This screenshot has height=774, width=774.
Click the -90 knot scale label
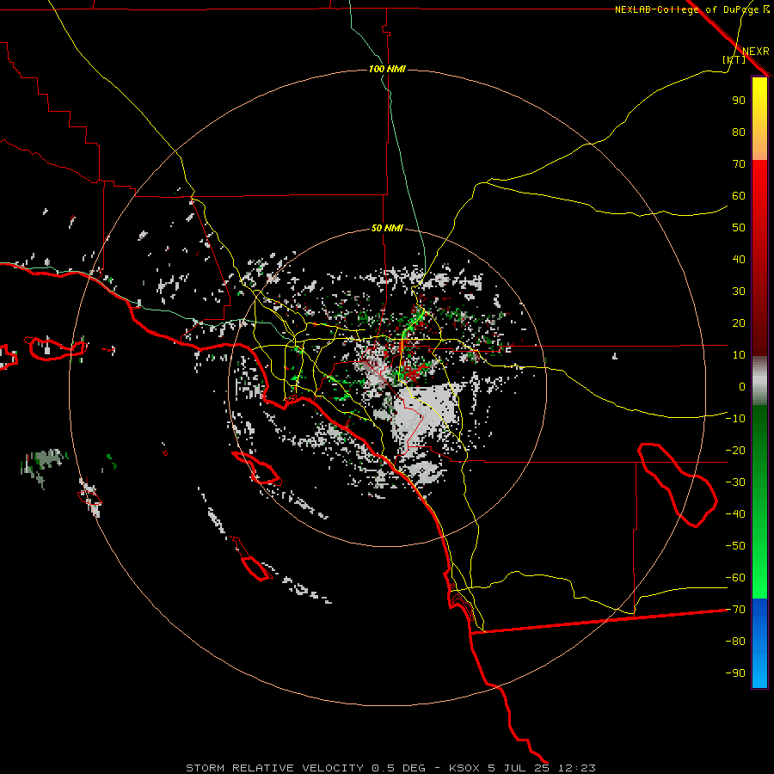(x=735, y=673)
